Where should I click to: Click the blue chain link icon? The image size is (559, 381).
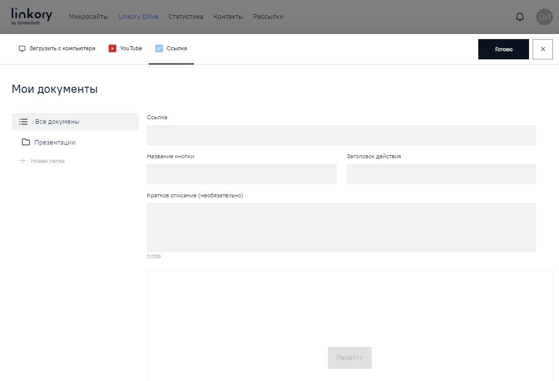point(159,49)
